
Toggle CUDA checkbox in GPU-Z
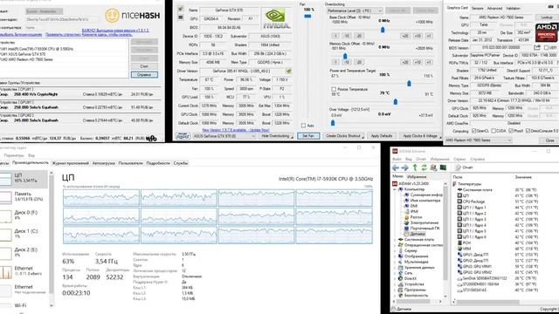coord(493,131)
